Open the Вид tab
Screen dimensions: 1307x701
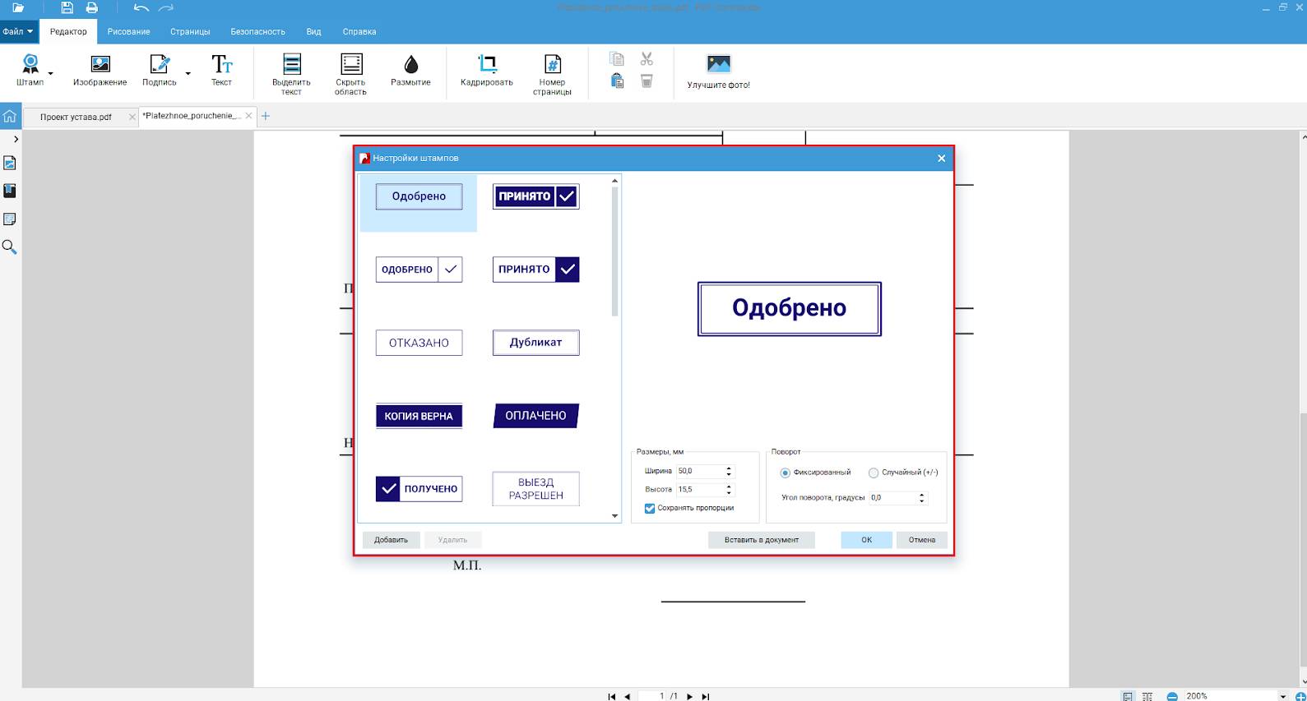(313, 31)
